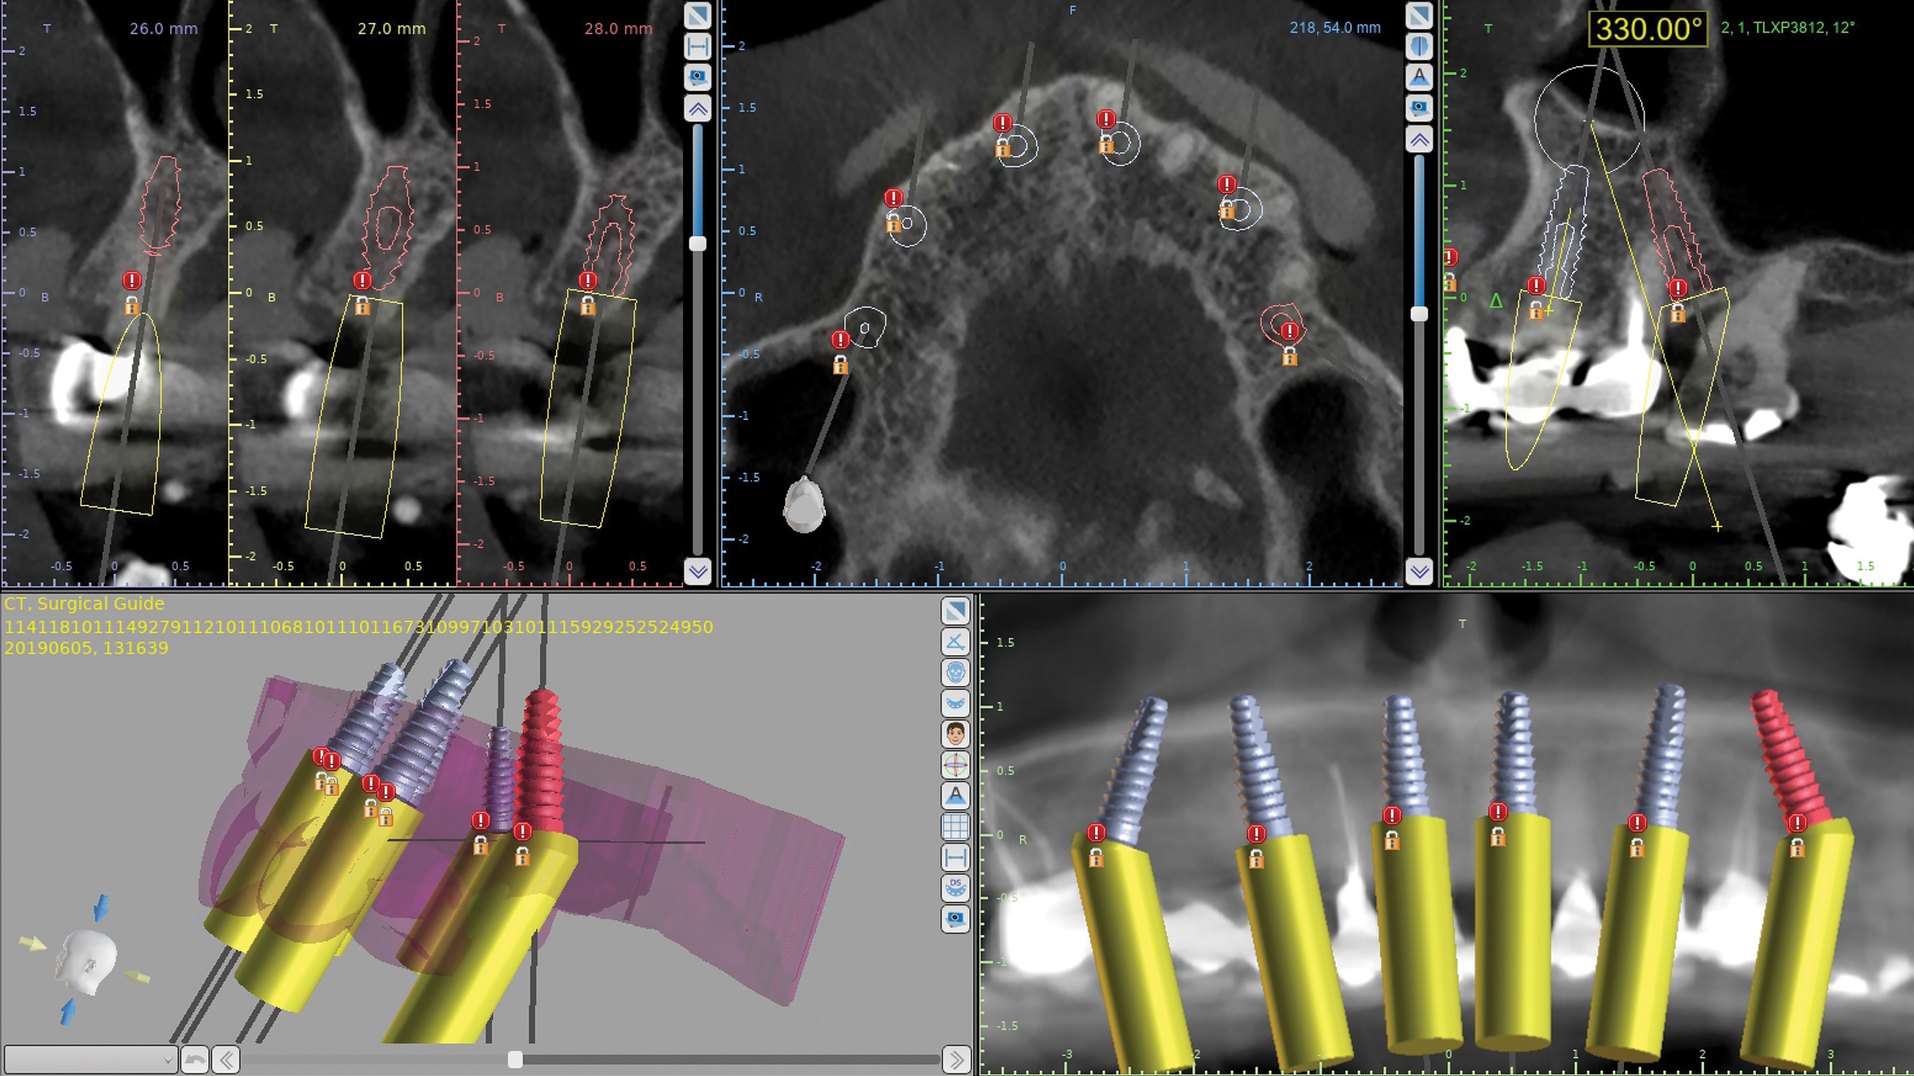Click the 3D orientation axes icon

click(955, 765)
